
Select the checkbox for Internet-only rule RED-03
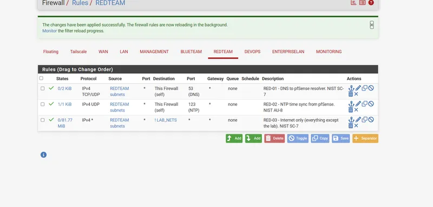43,120
